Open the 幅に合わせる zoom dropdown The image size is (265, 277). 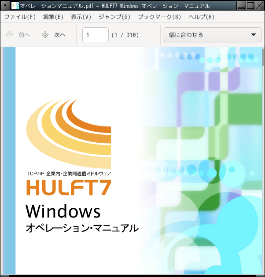pos(212,35)
